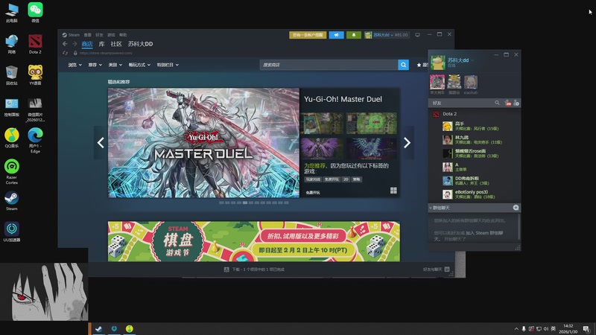Open YY voice desktop icon
This screenshot has width=596, height=335.
click(35, 75)
